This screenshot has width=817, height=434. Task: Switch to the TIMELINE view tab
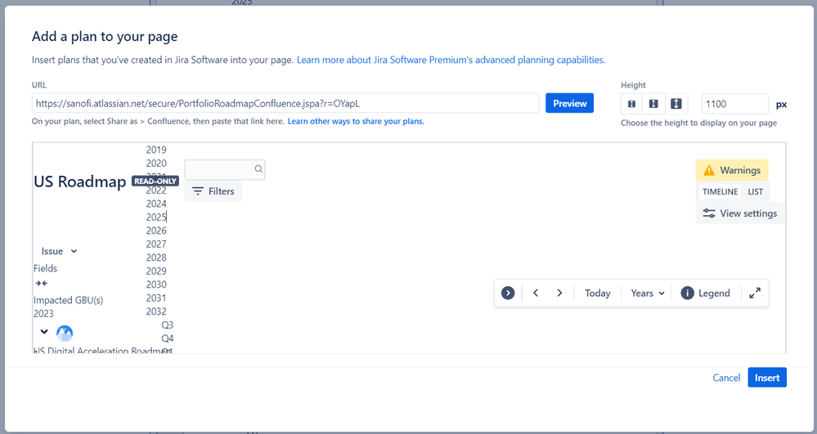point(720,192)
